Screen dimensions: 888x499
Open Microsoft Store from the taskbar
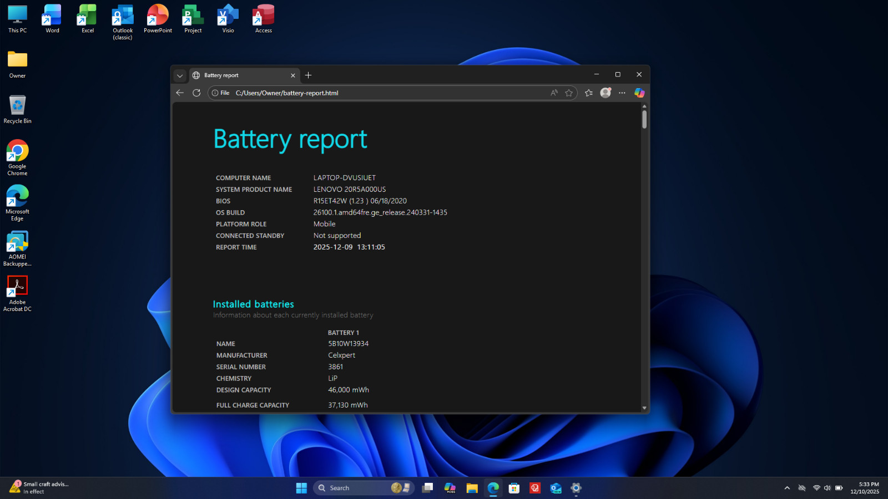[x=514, y=488]
